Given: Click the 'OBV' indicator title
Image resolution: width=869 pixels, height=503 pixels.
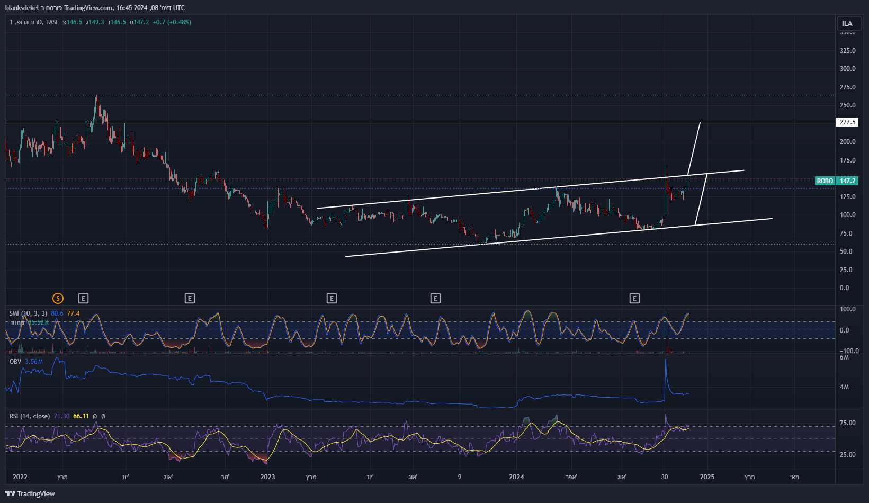Looking at the screenshot, I should coord(15,362).
